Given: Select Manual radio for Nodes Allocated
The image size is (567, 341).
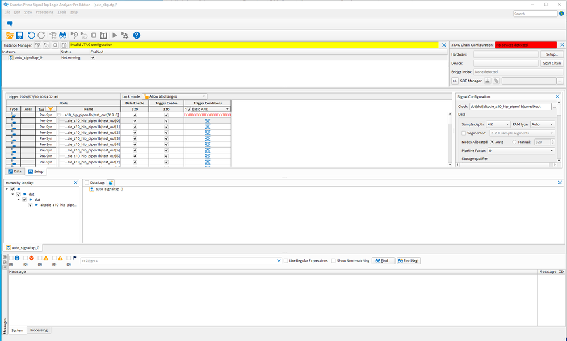Looking at the screenshot, I should coord(514,142).
